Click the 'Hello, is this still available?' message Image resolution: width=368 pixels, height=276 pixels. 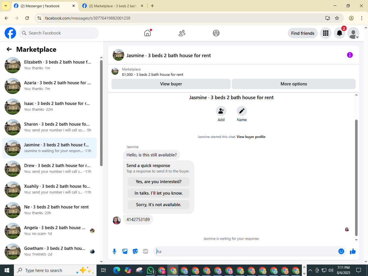[152, 155]
